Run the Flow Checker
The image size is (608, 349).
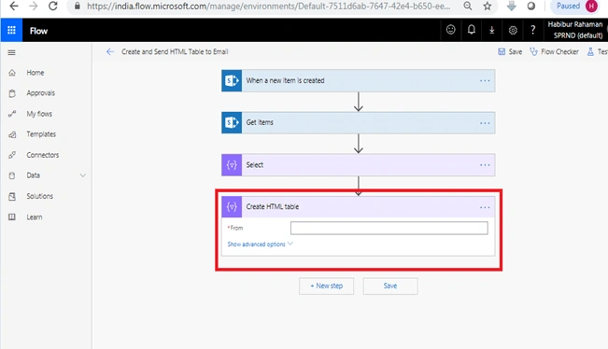click(x=554, y=52)
